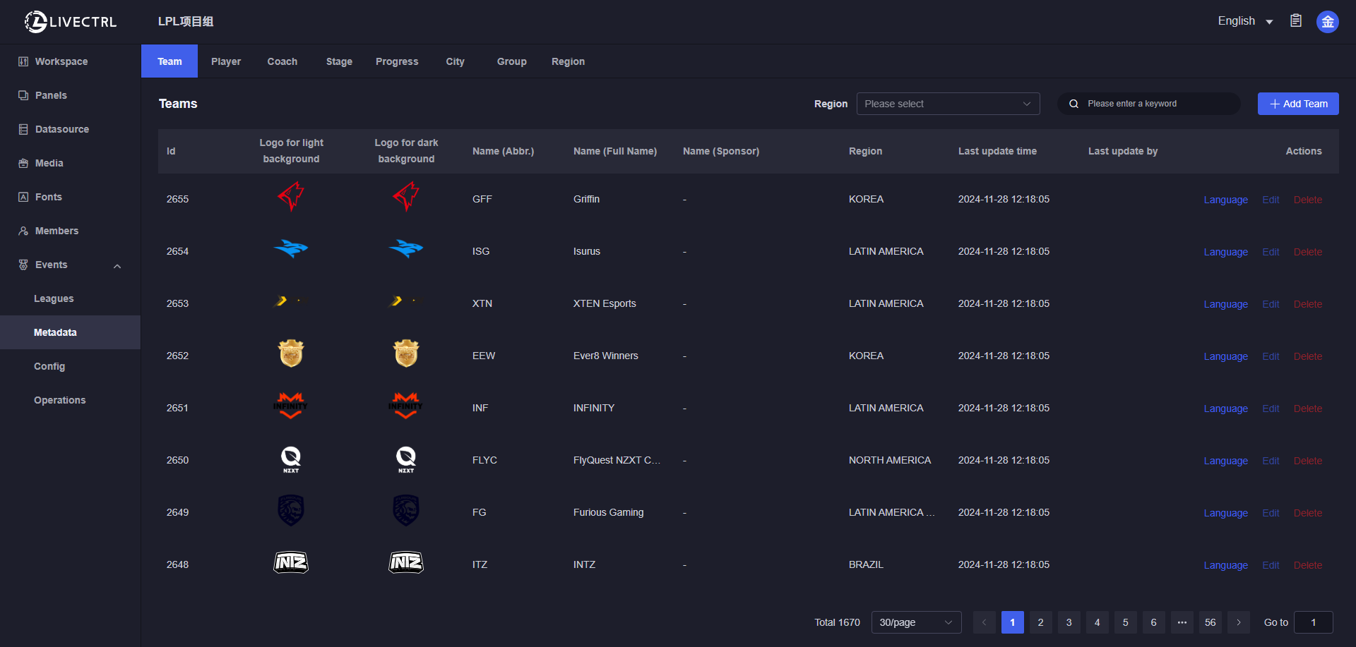Click the Datasource icon in sidebar
The height and width of the screenshot is (647, 1356).
coord(23,129)
